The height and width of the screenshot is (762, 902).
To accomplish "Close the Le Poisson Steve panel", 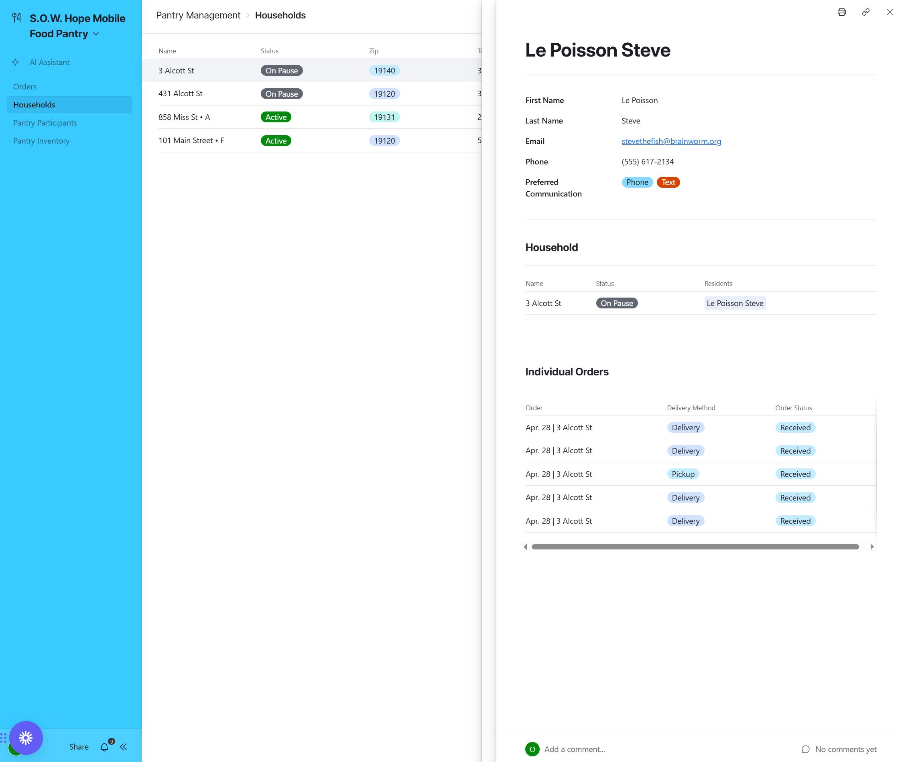I will point(890,12).
